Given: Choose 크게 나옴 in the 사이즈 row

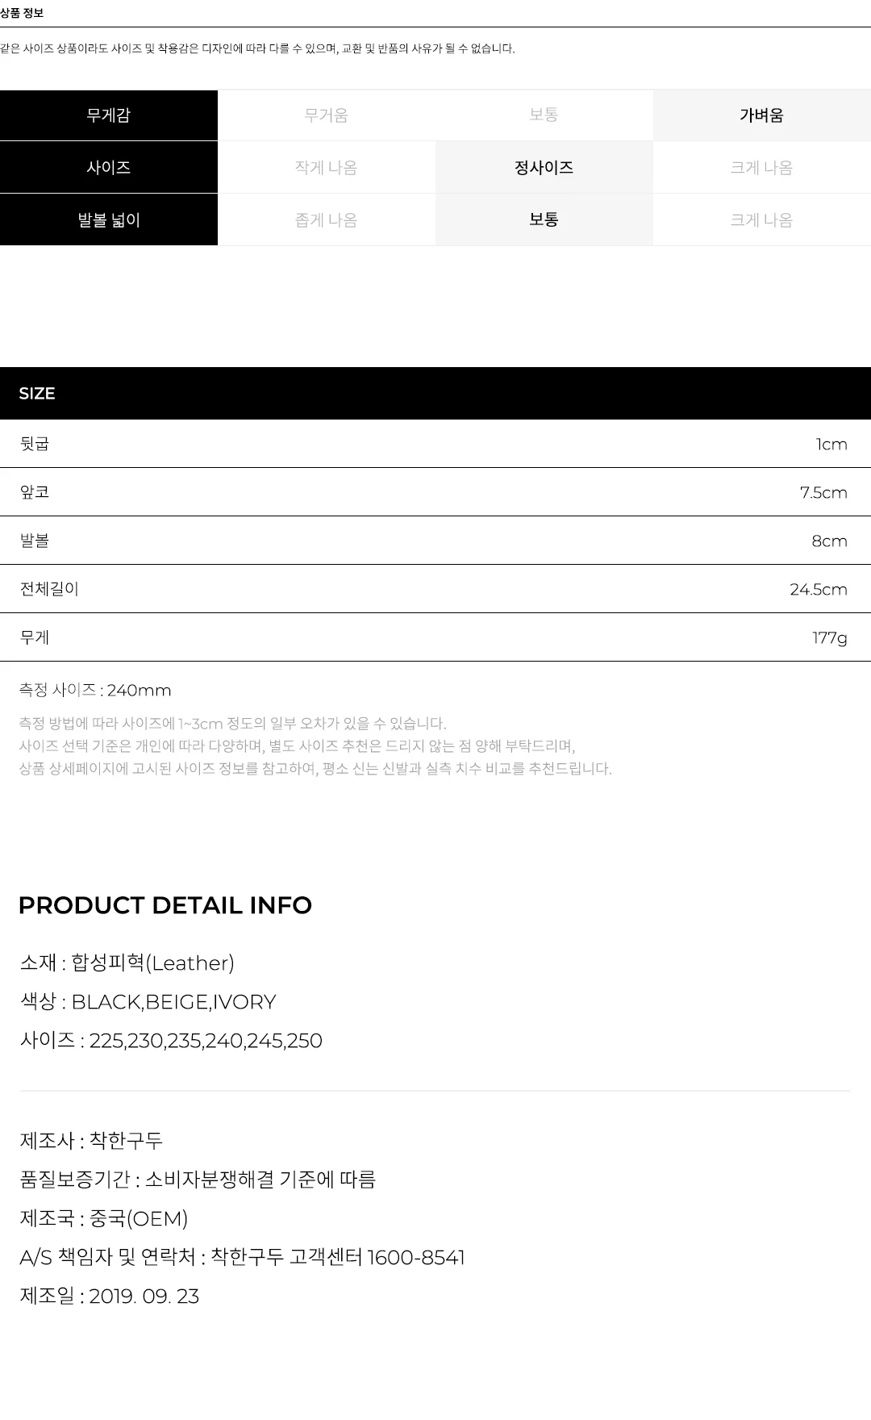Looking at the screenshot, I should pos(761,168).
